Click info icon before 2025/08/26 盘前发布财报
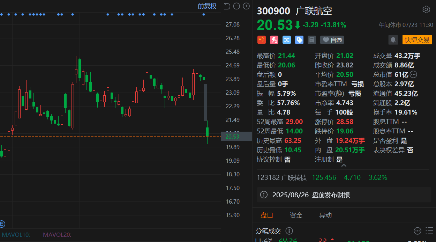The height and width of the screenshot is (242, 436). (264, 195)
